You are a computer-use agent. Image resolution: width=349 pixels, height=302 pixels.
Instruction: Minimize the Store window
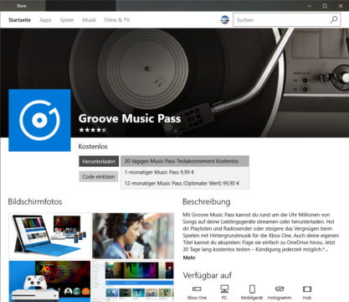[309, 6]
